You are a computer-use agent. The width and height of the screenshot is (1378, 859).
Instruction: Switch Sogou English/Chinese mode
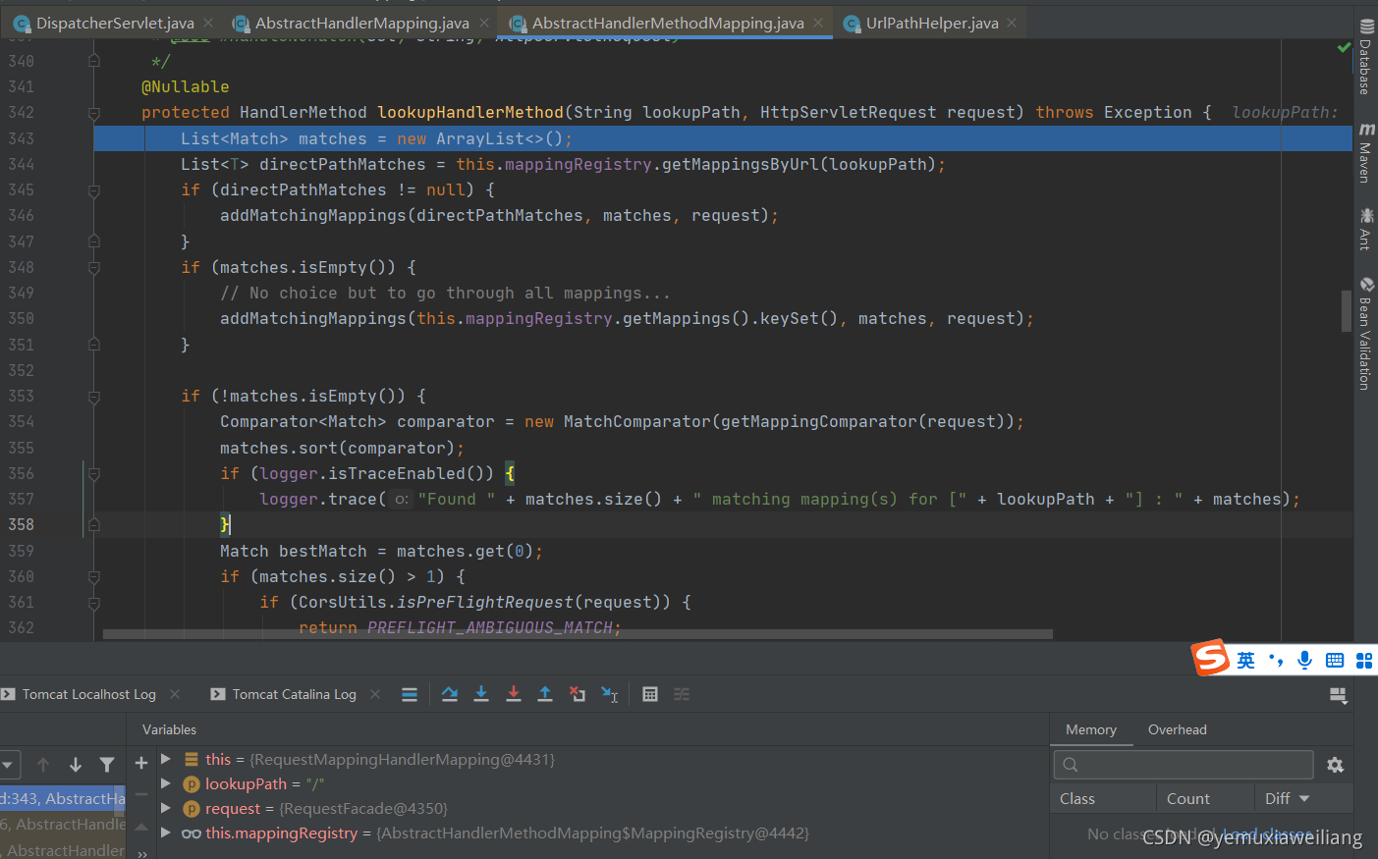(1245, 660)
